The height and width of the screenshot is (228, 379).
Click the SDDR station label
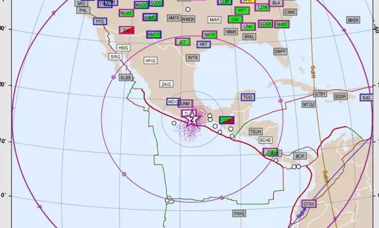click(340, 97)
